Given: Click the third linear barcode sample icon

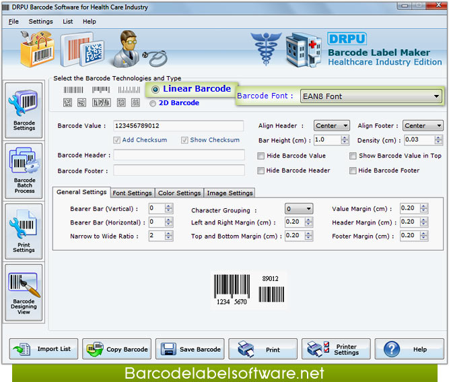Looking at the screenshot, I should (129, 90).
